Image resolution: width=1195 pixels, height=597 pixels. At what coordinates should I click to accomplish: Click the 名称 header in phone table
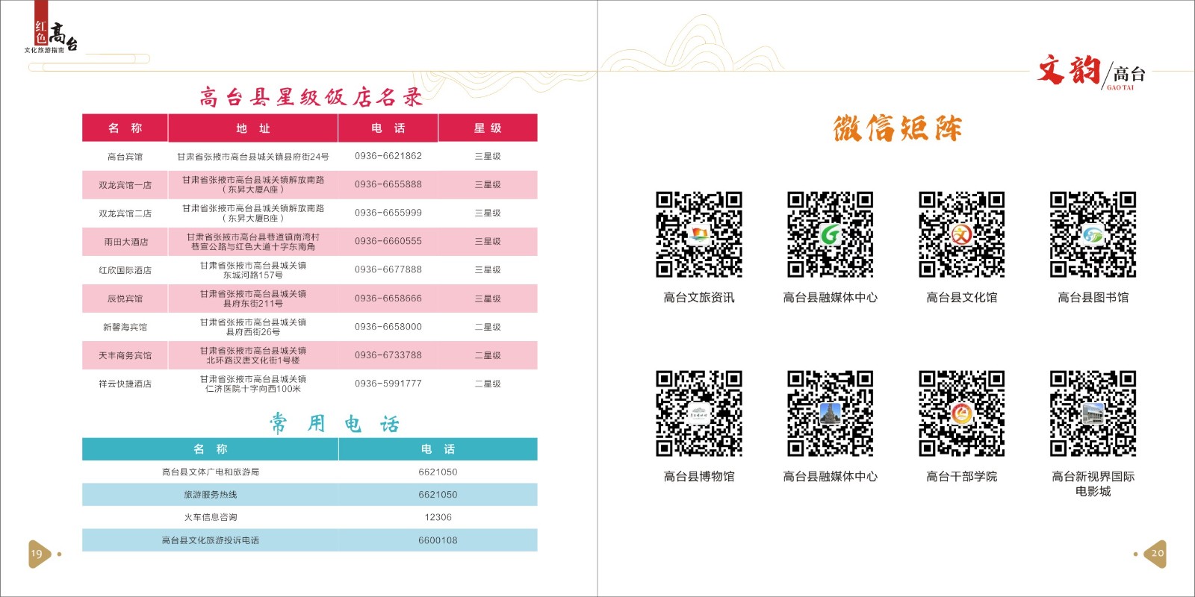210,449
